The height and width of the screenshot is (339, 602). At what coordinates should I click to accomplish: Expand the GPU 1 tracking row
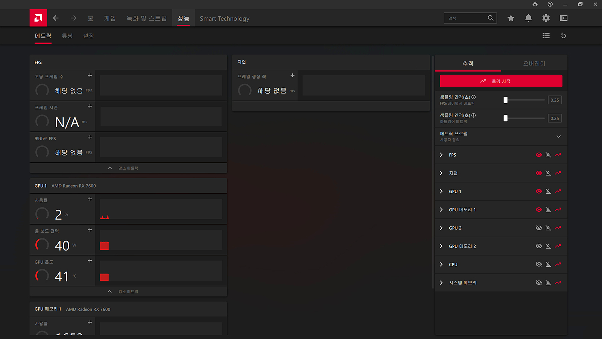(x=441, y=191)
